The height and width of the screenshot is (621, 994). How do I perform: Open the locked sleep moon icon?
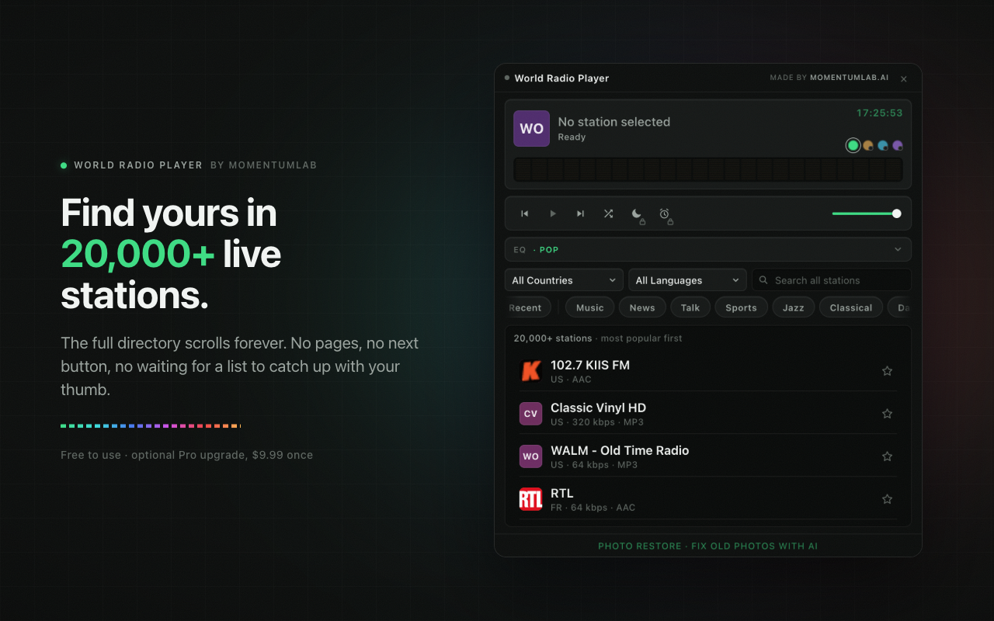[637, 214]
